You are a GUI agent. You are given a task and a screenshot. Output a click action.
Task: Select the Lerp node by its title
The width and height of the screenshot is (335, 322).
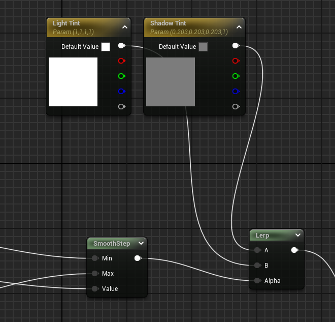coord(269,236)
